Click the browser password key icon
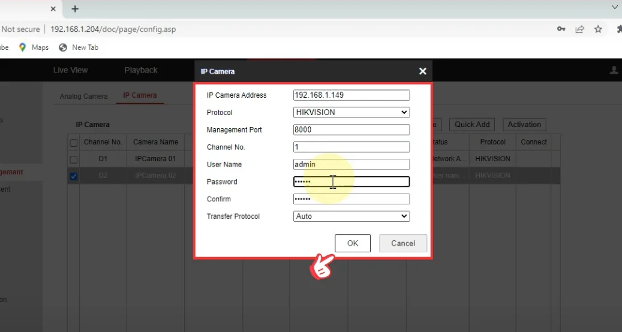Image resolution: width=622 pixels, height=332 pixels. [561, 29]
